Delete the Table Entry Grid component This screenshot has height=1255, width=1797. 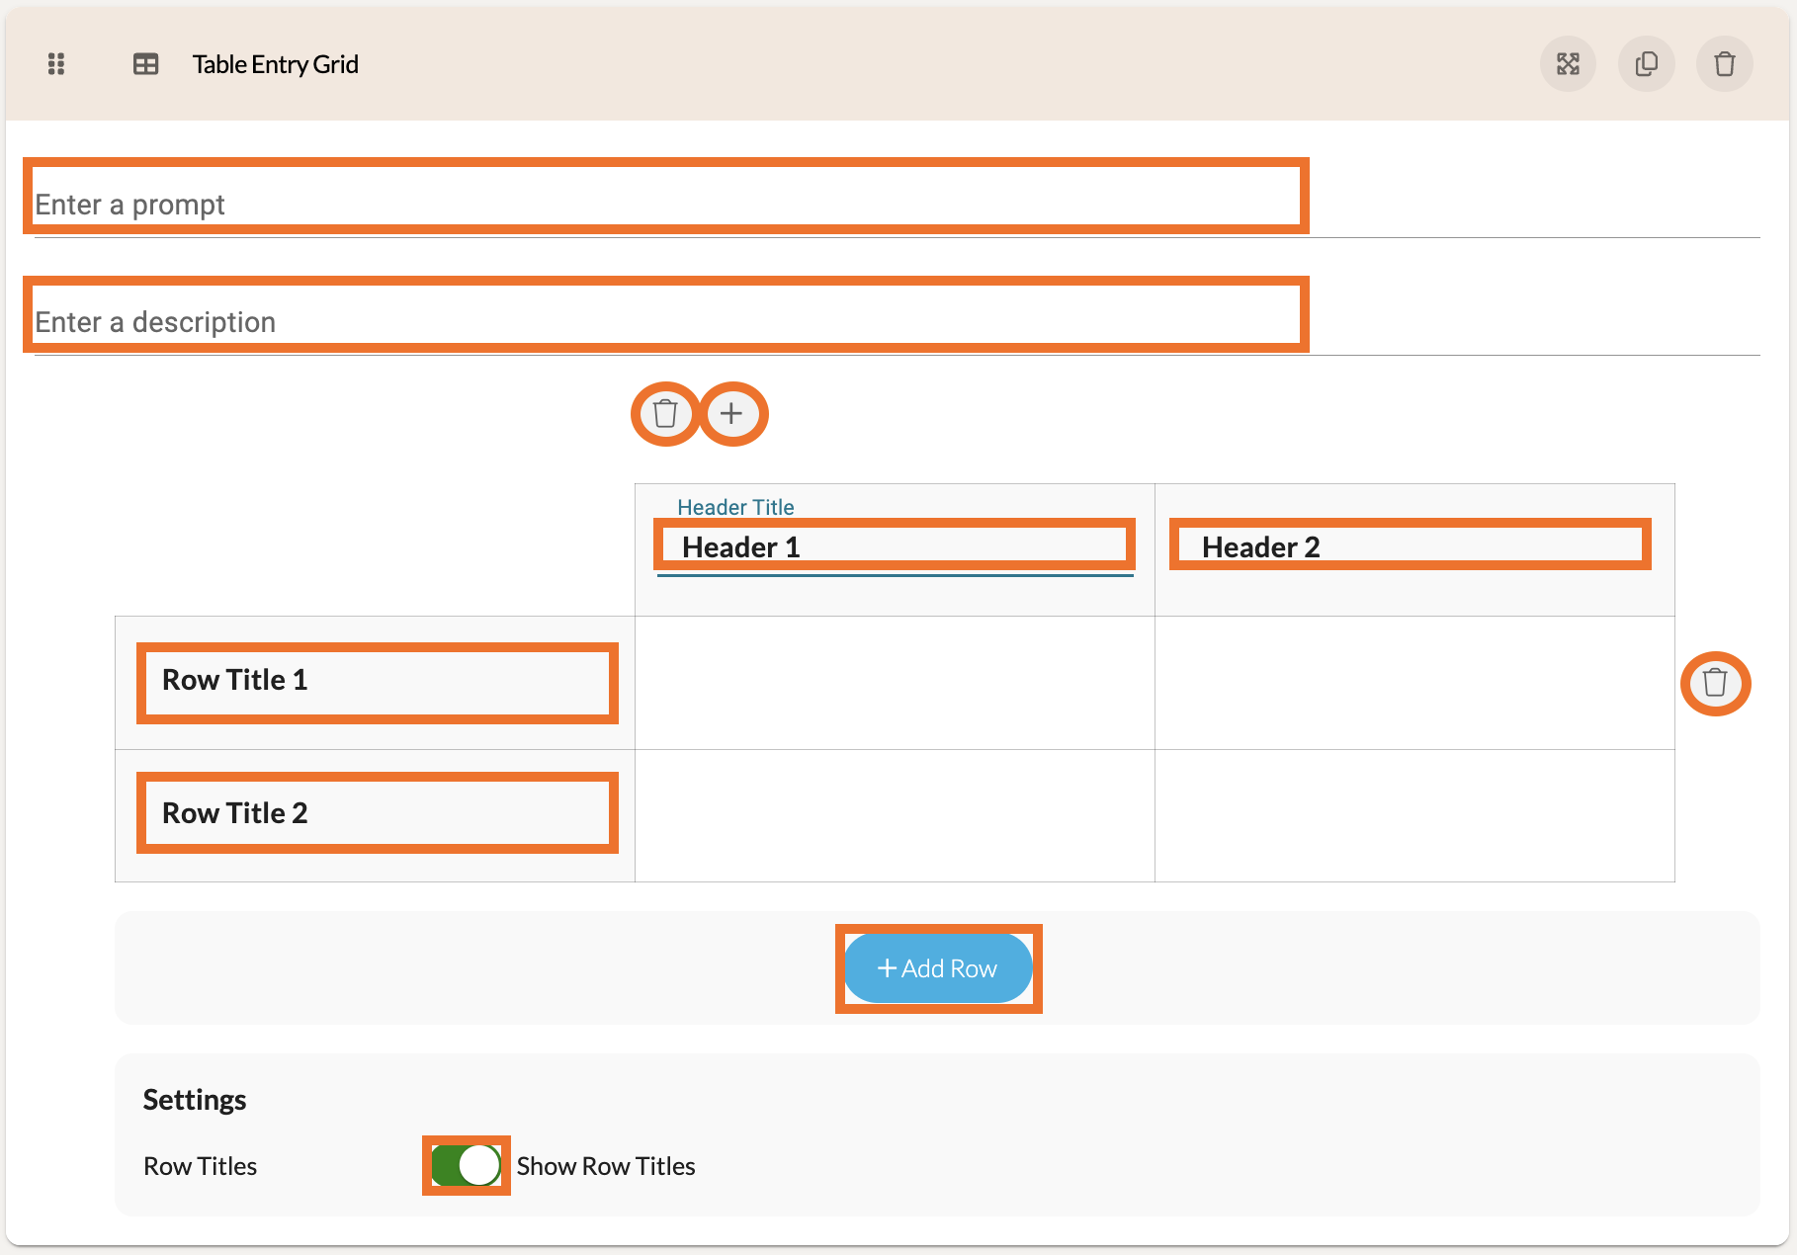tap(1724, 64)
